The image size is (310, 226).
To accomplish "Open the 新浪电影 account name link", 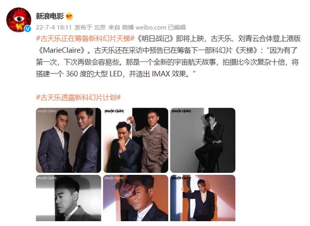I will (49, 16).
